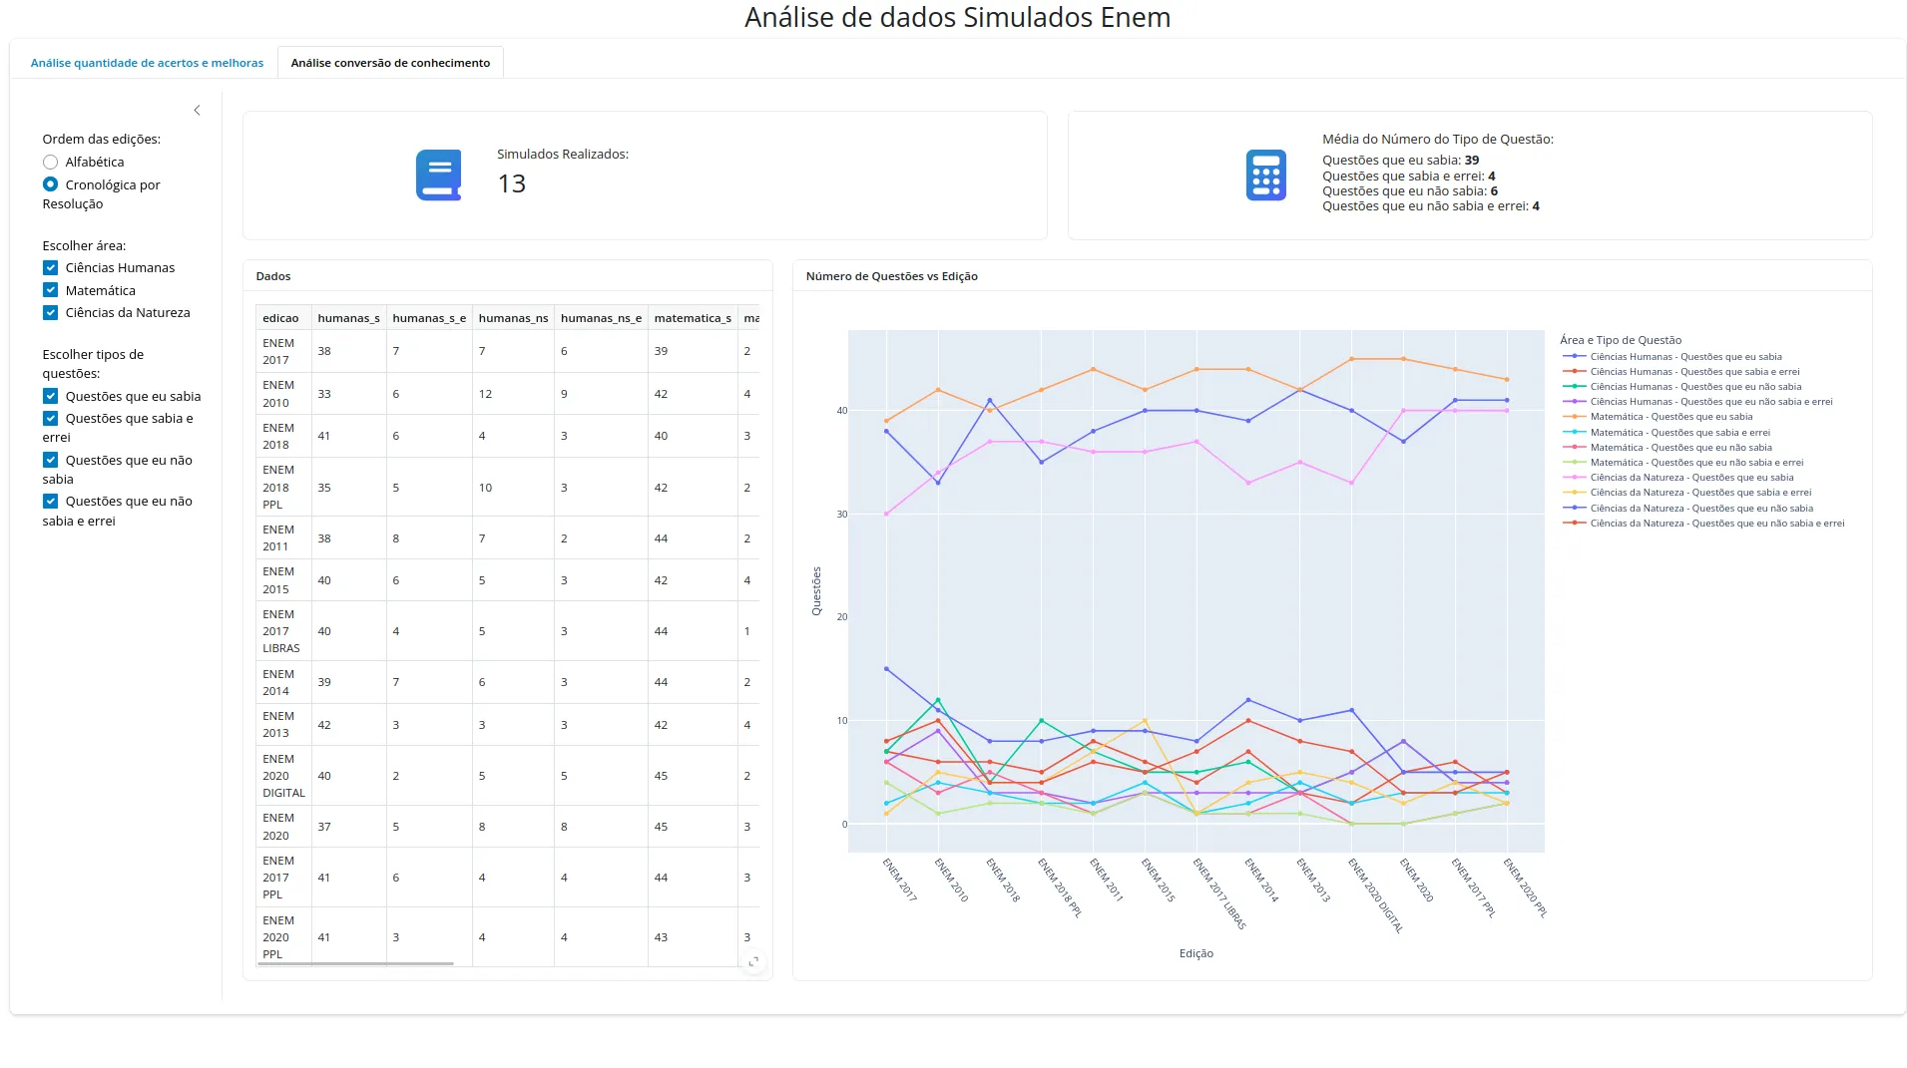Toggle Questões que eu não sabia e errei checkbox

coord(50,501)
